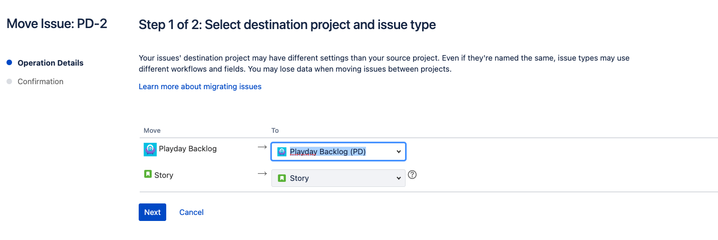Click the Cancel link

click(191, 212)
